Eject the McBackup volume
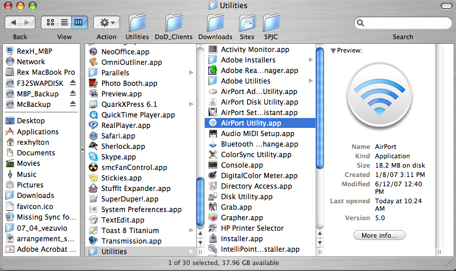Viewport: 456px width, 271px height. [73, 104]
